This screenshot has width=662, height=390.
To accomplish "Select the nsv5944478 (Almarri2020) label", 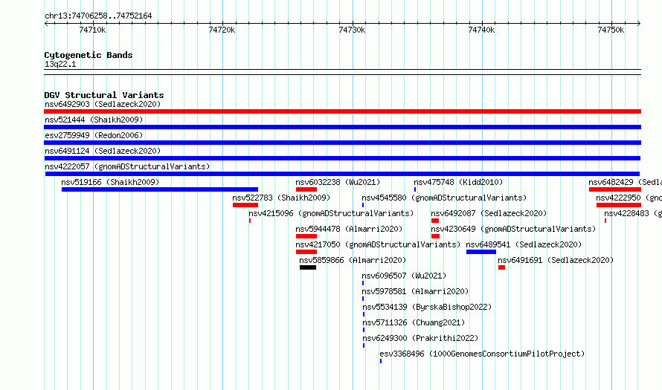I will point(349,229).
